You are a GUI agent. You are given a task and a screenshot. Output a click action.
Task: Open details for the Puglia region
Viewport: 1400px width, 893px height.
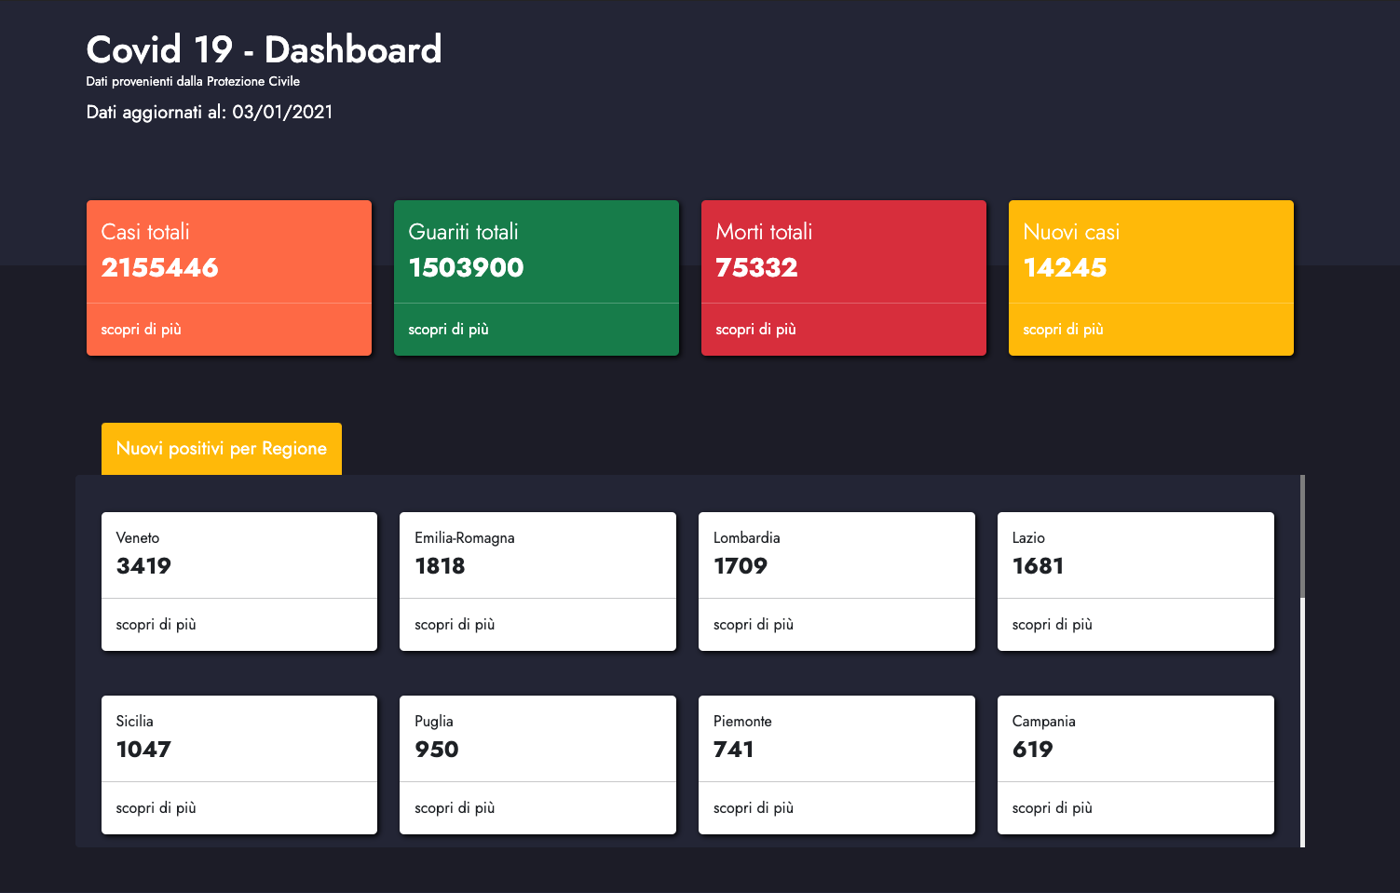point(455,807)
